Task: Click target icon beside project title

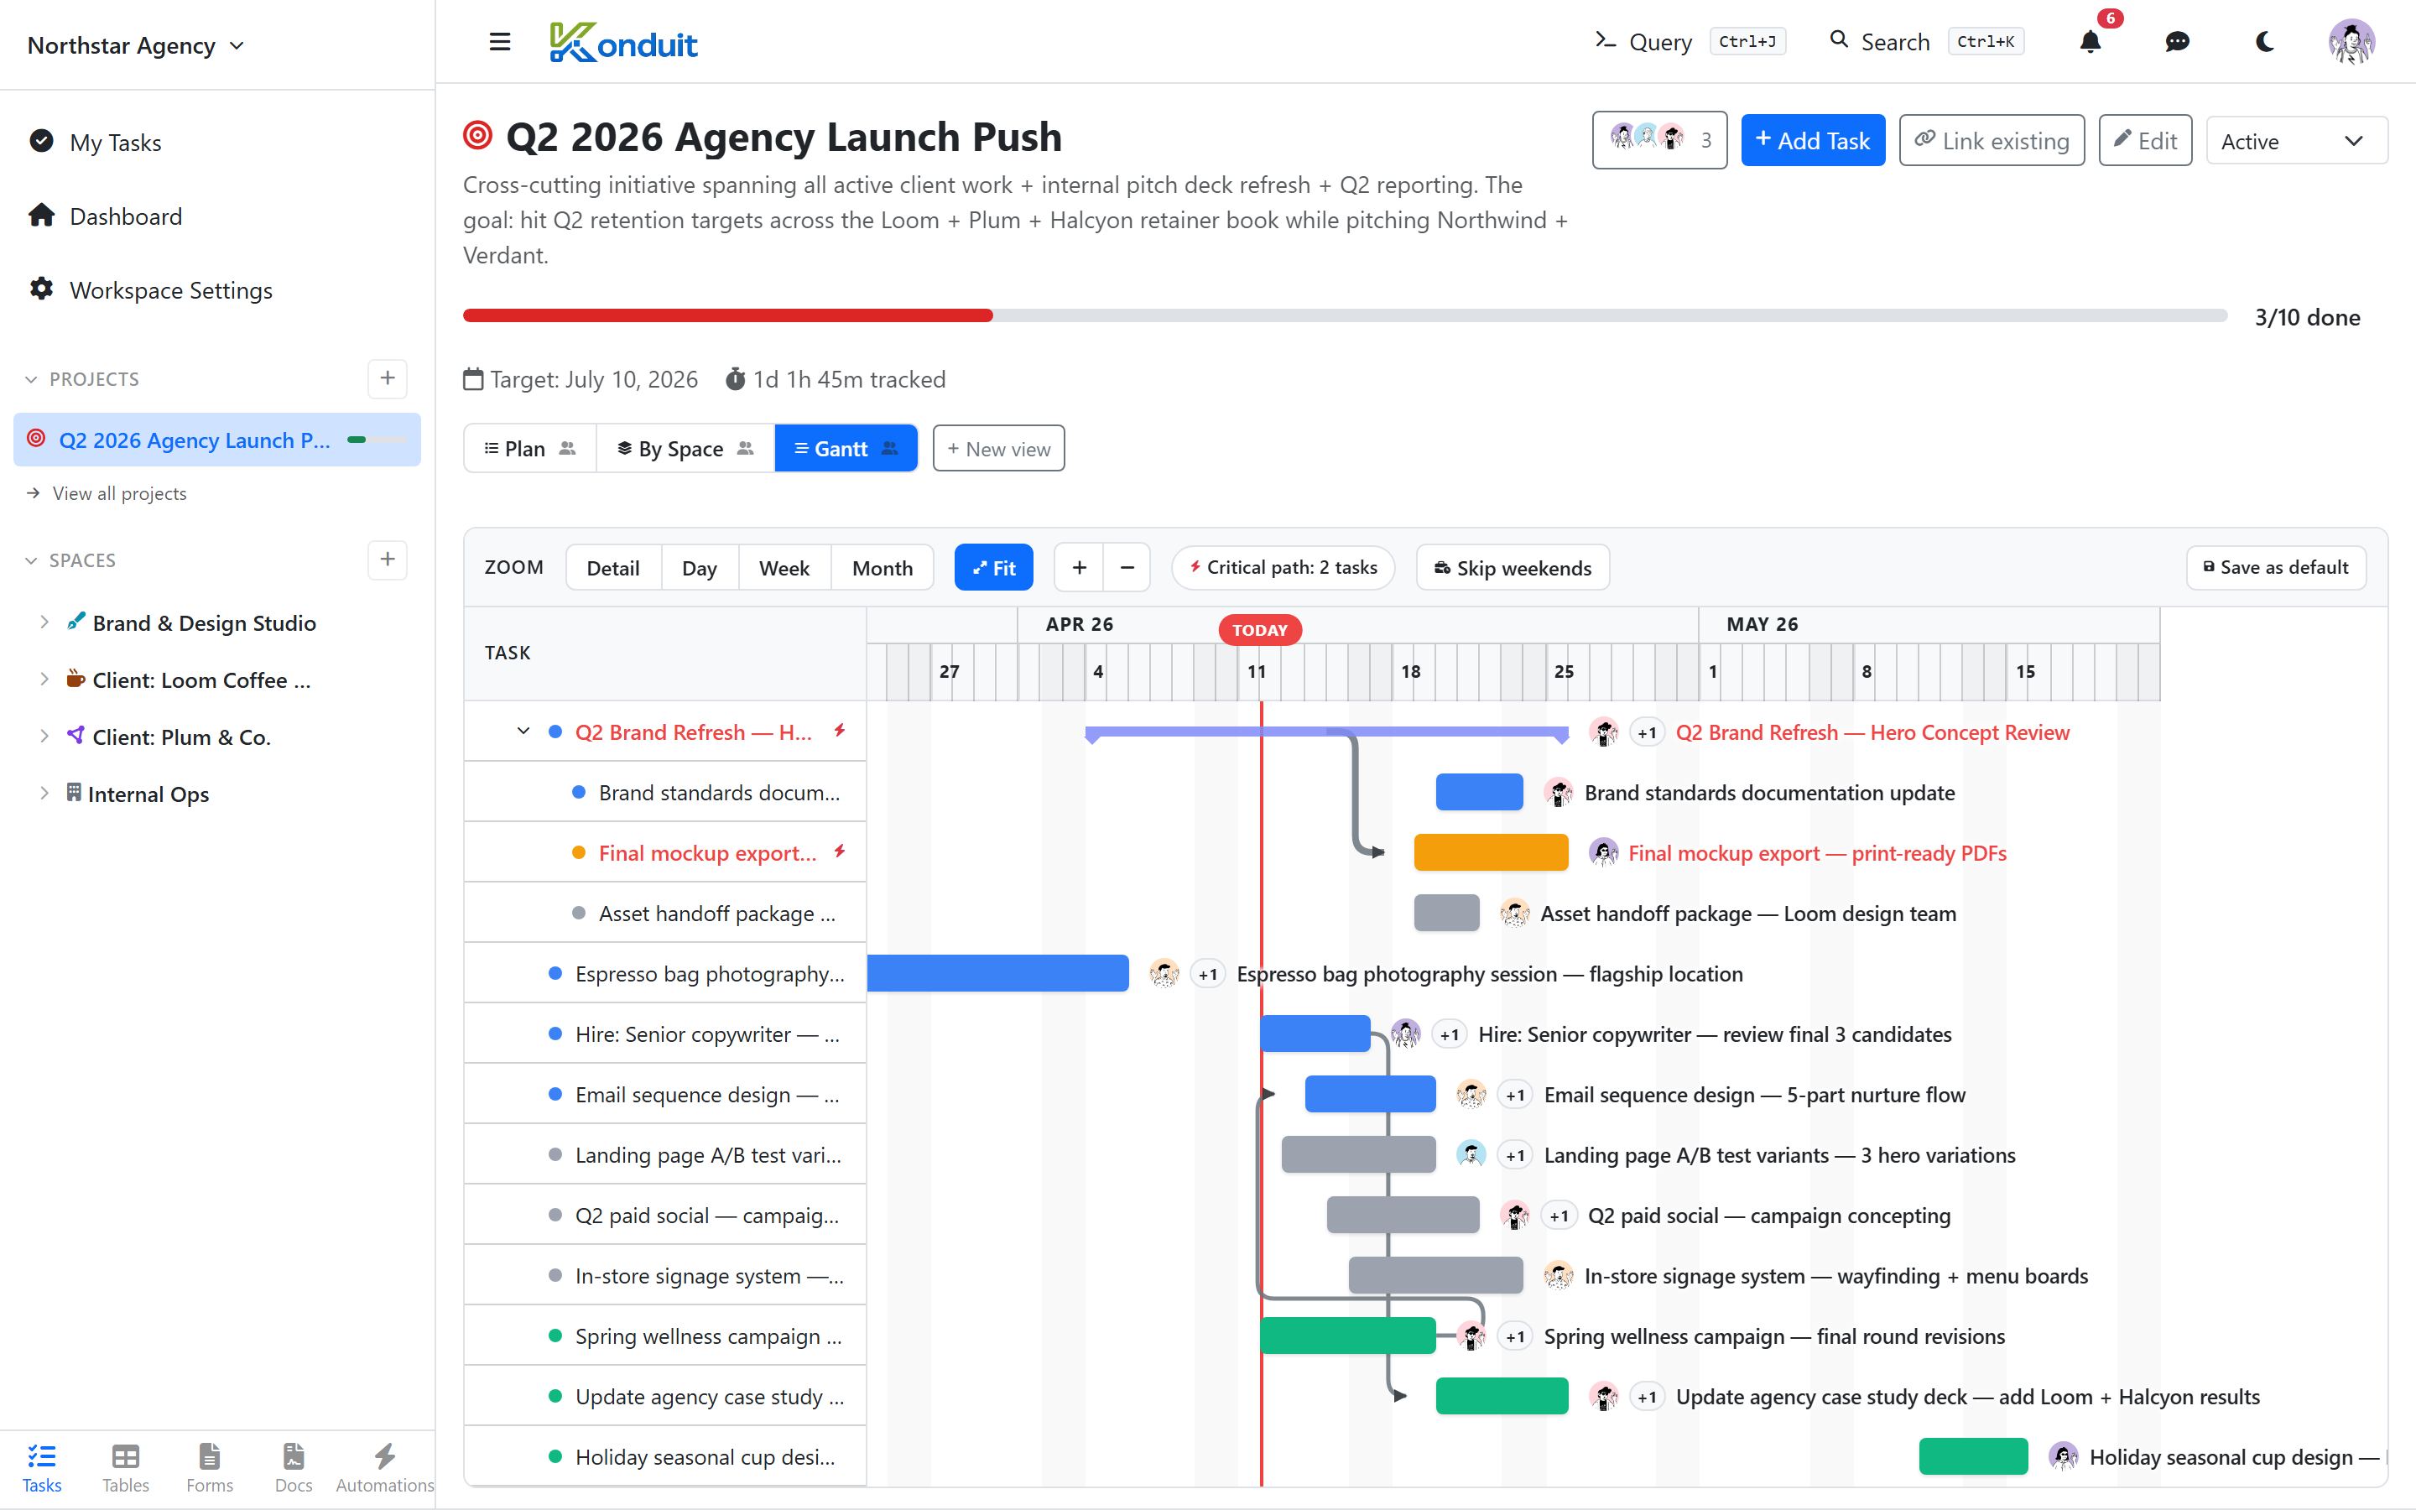Action: click(x=478, y=135)
